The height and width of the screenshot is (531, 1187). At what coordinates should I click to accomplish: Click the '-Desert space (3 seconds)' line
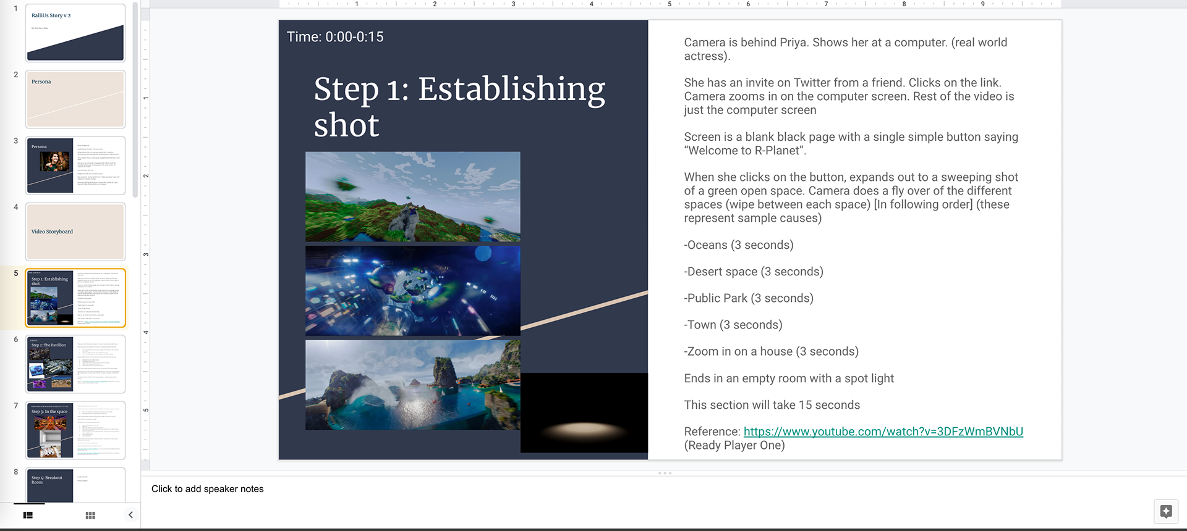pyautogui.click(x=754, y=272)
